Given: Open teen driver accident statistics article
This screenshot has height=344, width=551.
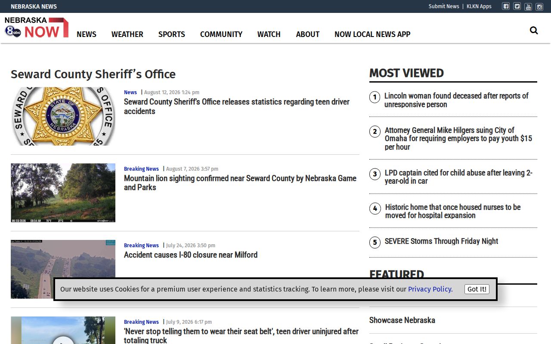Looking at the screenshot, I should [237, 107].
